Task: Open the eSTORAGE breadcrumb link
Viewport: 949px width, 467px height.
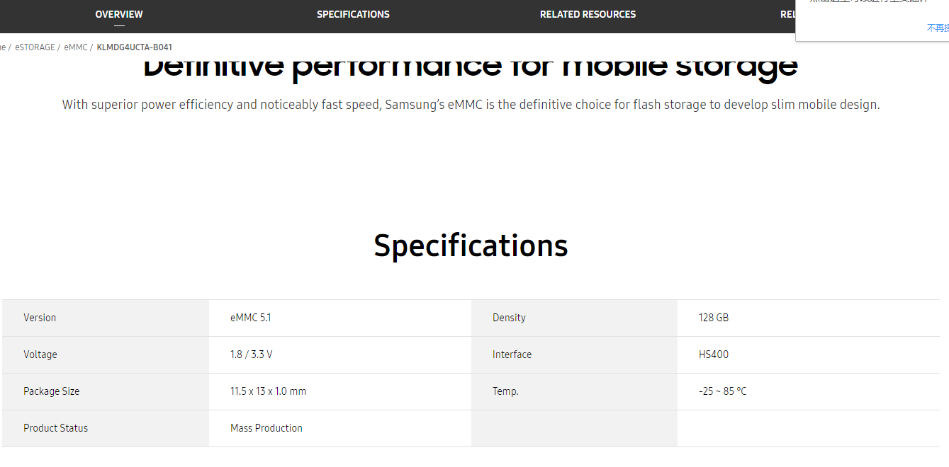Action: tap(35, 47)
